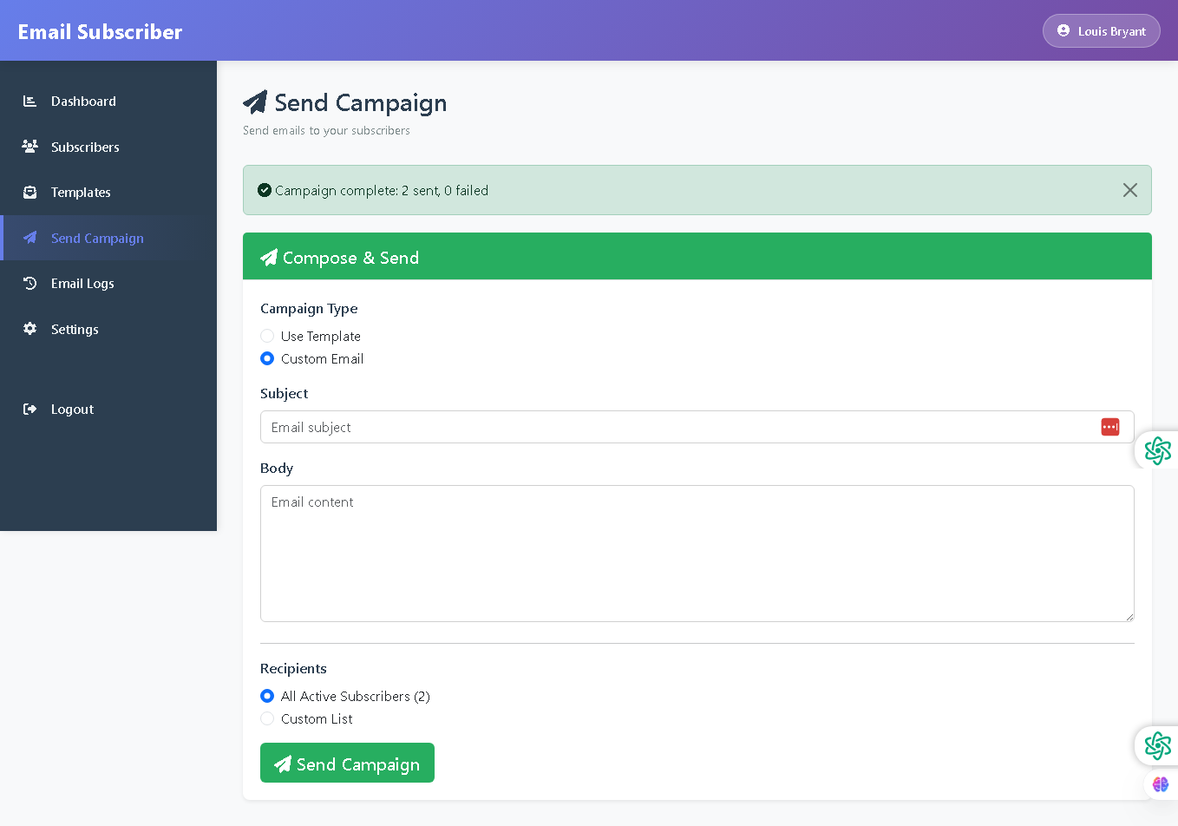This screenshot has width=1178, height=826.
Task: Select the Use Template radio option
Action: tap(267, 336)
